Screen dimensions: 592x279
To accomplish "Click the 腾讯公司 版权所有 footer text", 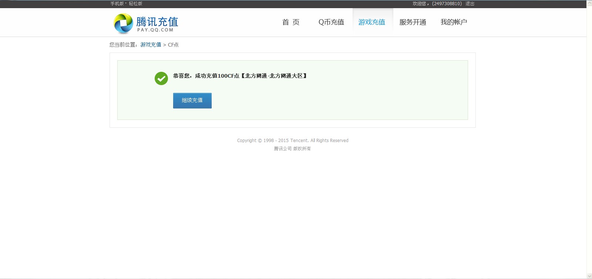I will tap(292, 149).
